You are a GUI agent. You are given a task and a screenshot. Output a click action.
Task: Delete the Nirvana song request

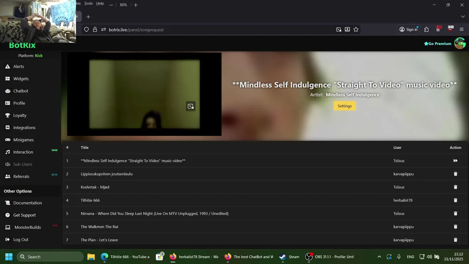point(455,213)
